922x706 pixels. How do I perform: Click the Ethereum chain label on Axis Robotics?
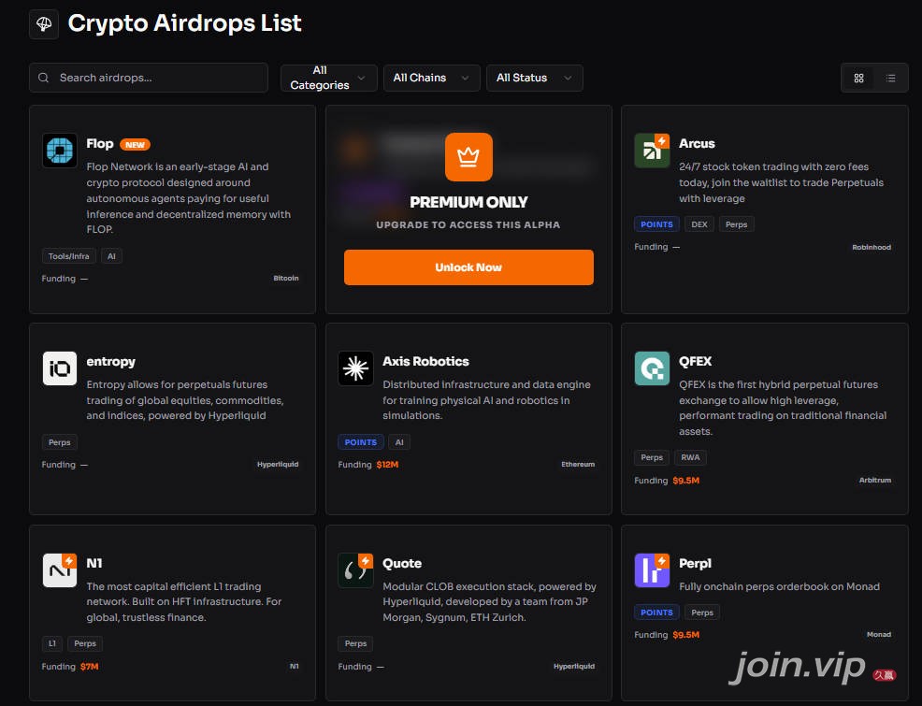click(x=578, y=465)
